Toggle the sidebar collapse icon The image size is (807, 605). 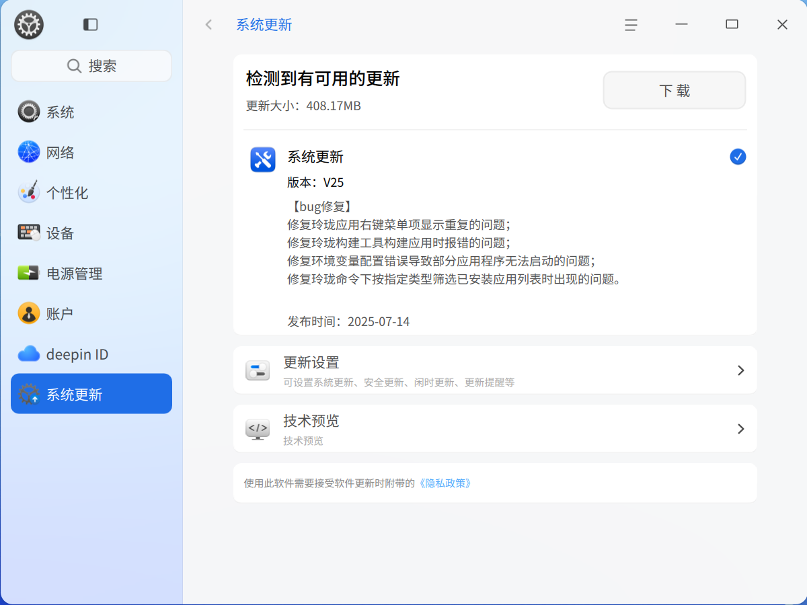(90, 25)
